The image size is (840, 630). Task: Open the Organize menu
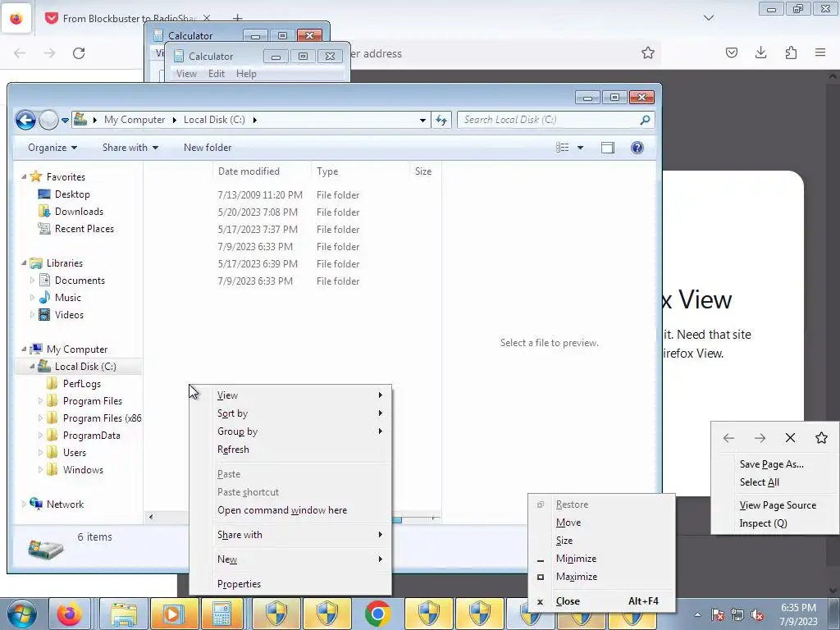pyautogui.click(x=52, y=148)
